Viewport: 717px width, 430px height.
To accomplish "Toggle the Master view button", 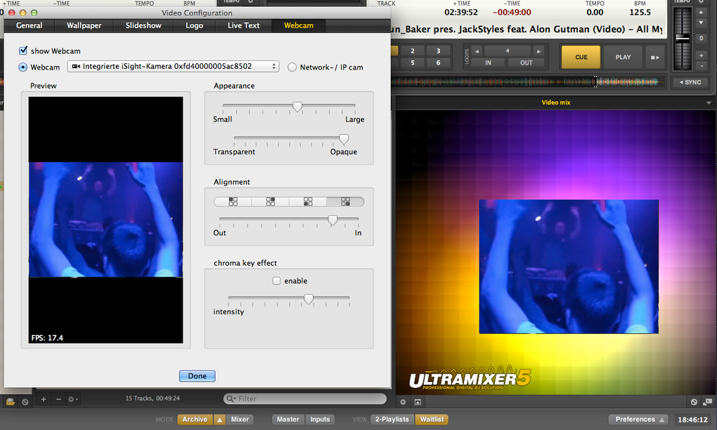I will coord(288,419).
